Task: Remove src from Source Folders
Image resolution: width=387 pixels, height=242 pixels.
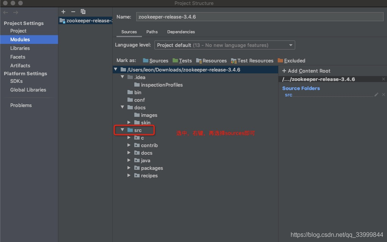Action: tap(383, 95)
